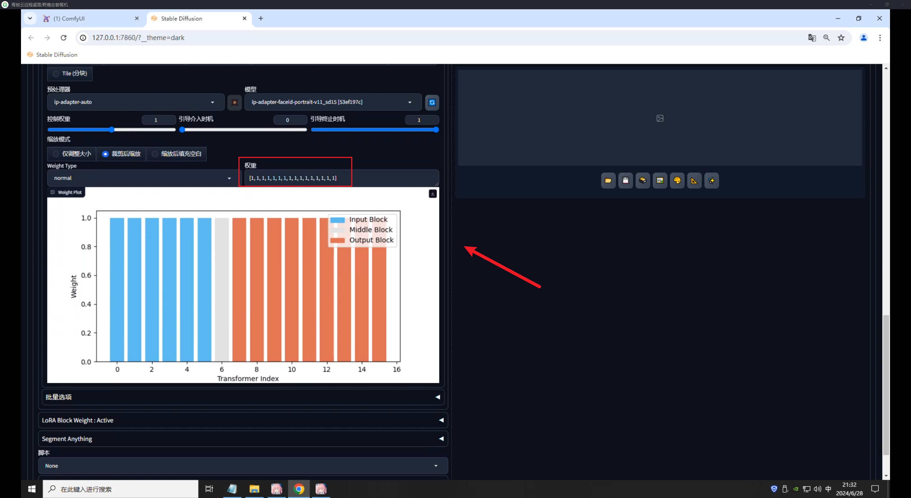Expand the 批量选项 section

tap(243, 397)
